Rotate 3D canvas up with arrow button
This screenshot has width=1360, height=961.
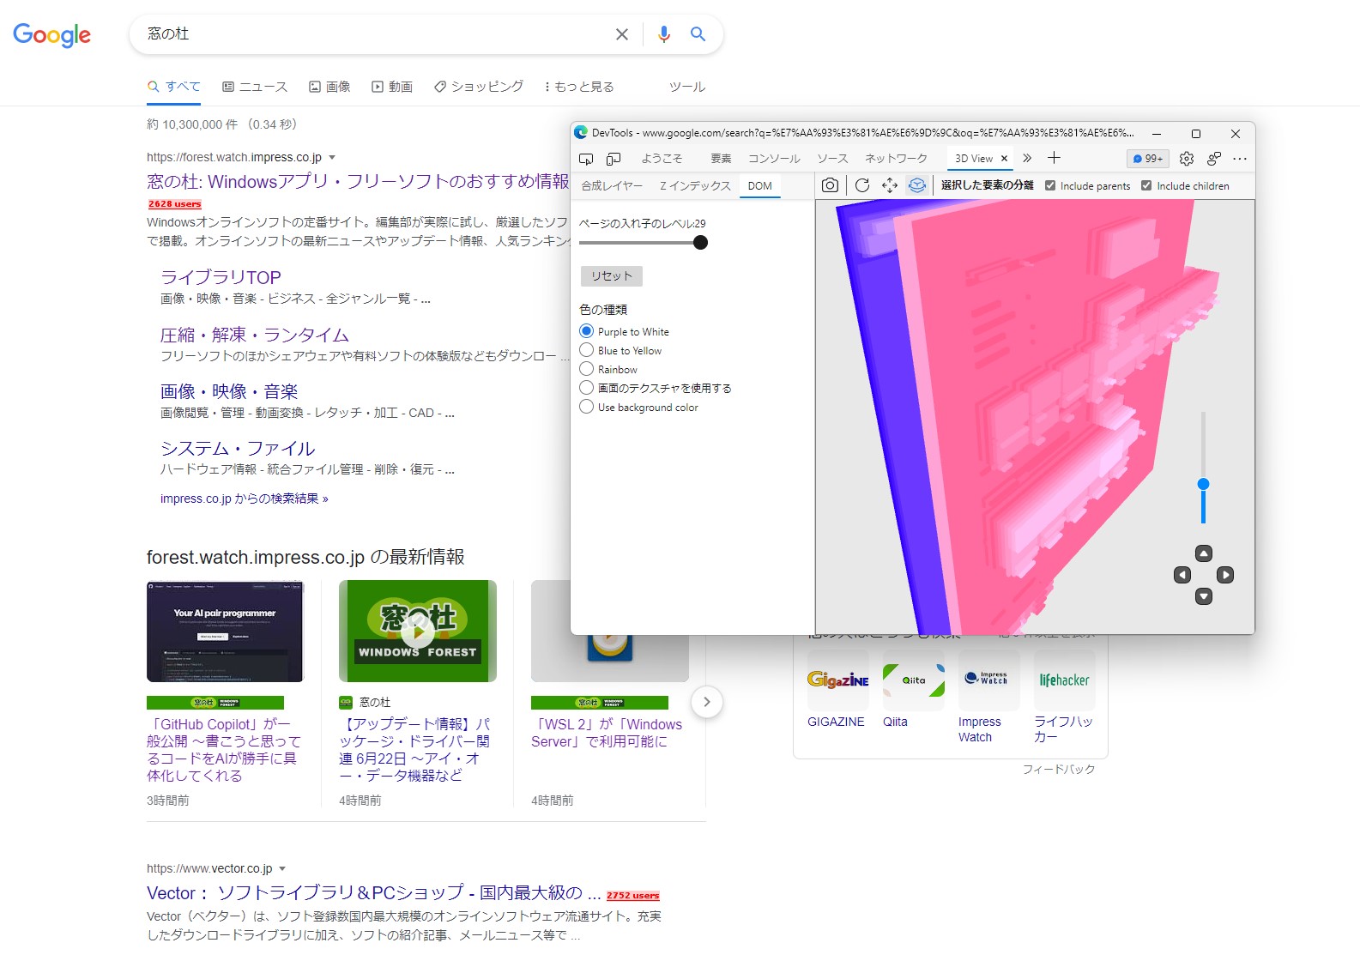[x=1204, y=553]
